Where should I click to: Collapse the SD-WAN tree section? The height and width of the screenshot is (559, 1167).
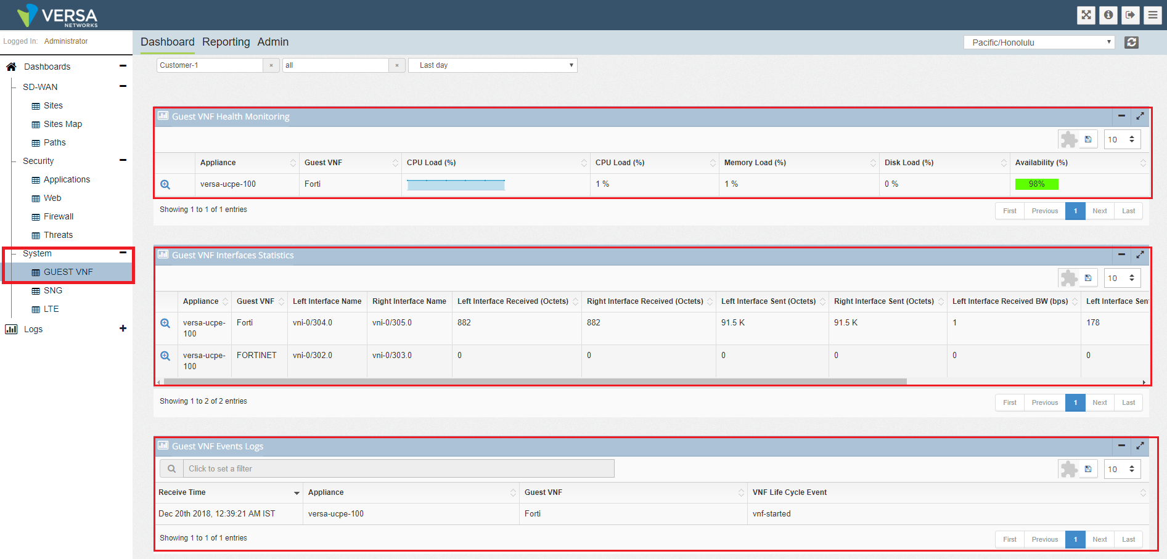pos(123,86)
